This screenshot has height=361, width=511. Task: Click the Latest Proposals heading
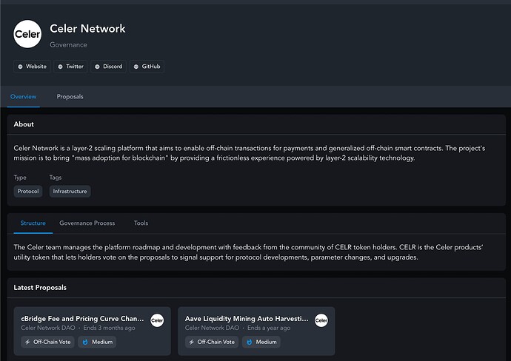(x=40, y=288)
